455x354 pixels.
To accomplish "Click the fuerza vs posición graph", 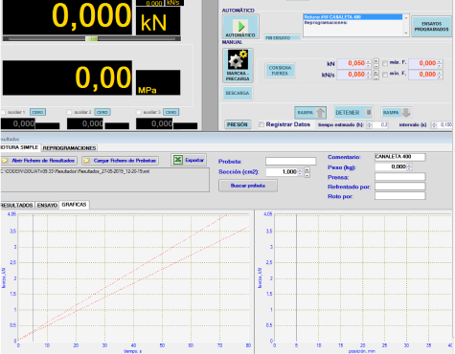I will point(363,277).
